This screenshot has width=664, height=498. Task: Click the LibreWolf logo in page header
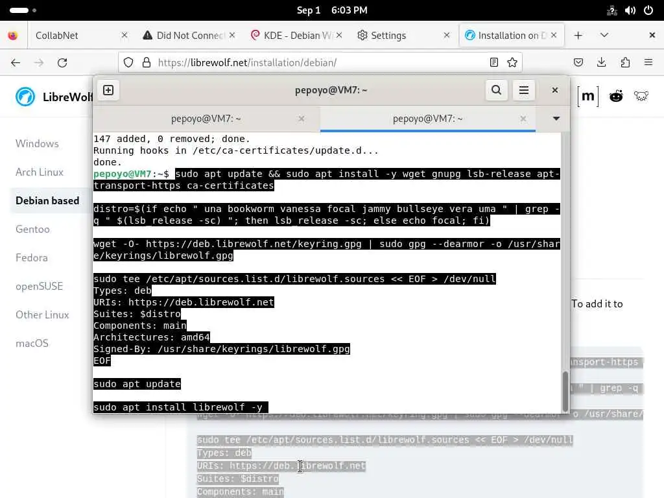25,97
